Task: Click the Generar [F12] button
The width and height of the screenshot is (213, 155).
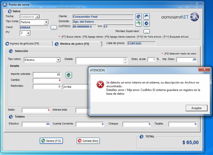Action: [x=51, y=141]
